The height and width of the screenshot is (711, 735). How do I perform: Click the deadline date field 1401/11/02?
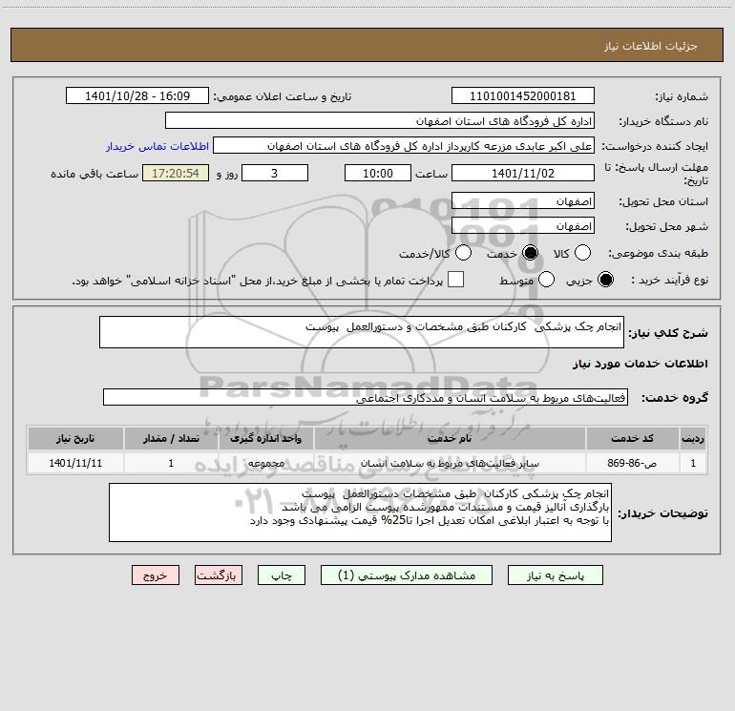[x=523, y=173]
